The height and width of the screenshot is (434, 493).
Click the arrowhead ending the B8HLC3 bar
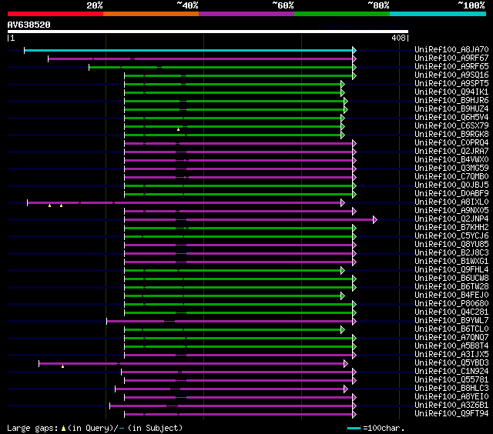click(x=346, y=389)
